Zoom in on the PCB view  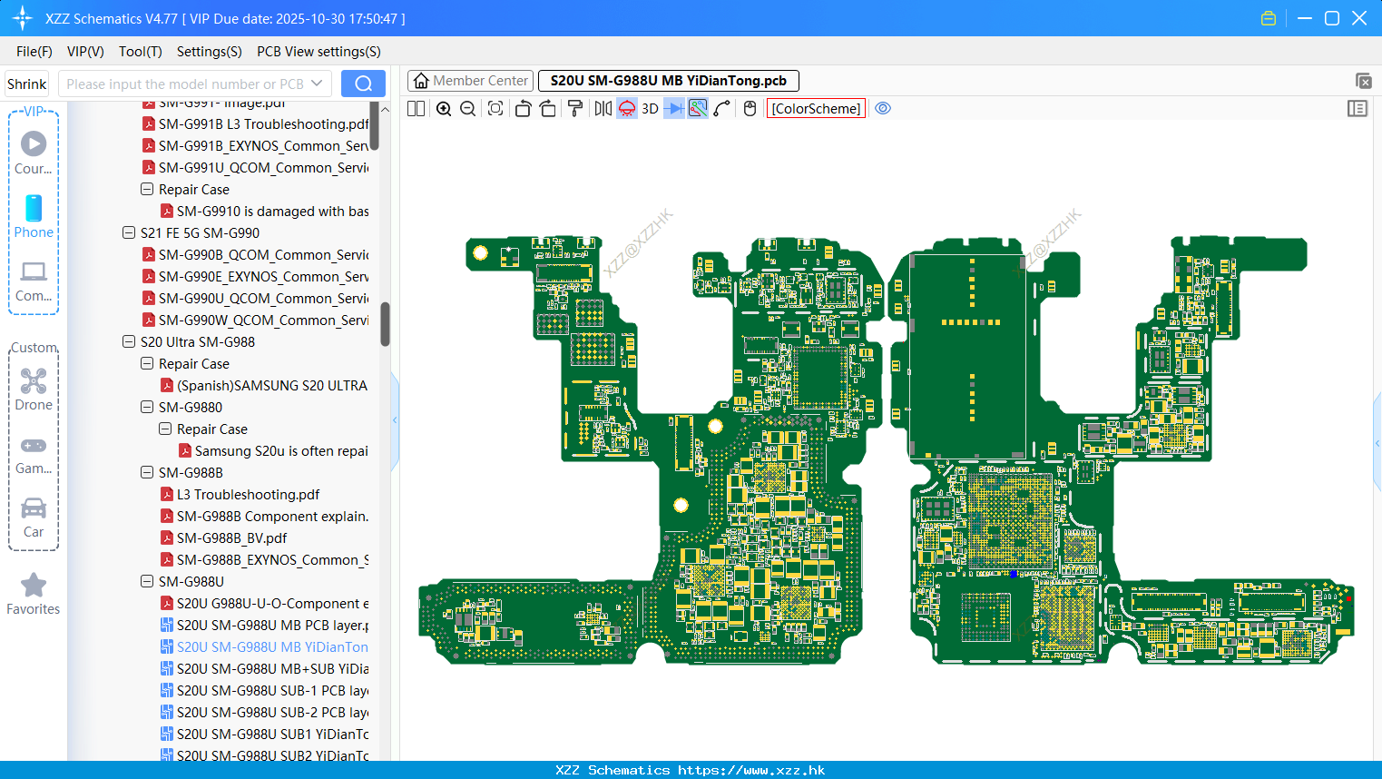point(444,108)
